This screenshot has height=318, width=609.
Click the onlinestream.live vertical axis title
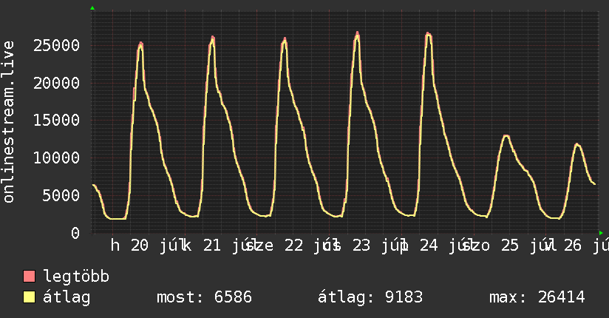click(x=9, y=122)
